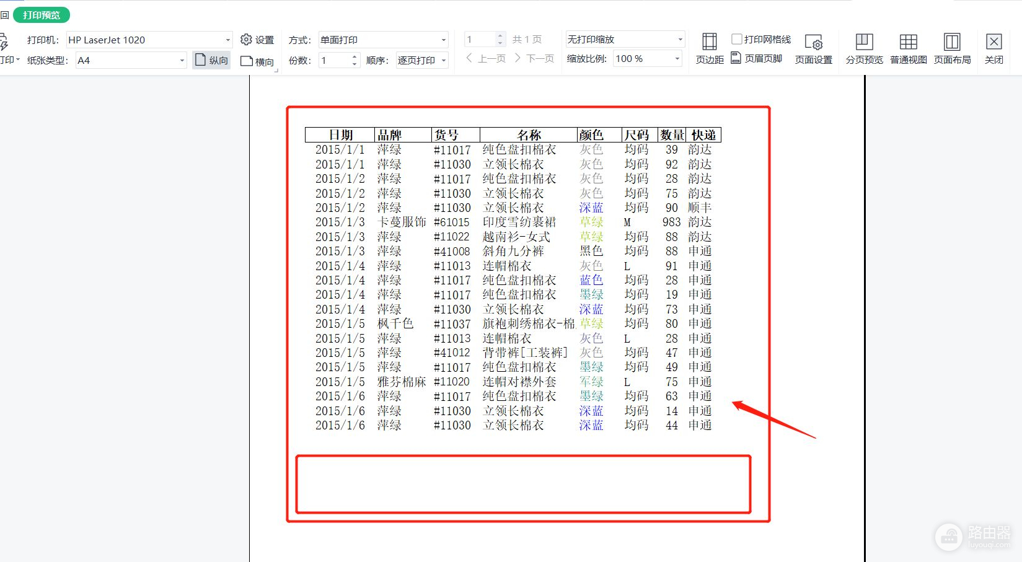Viewport: 1022px width, 562px height.
Task: Switch to 页面布局 page layout view
Action: 952,48
